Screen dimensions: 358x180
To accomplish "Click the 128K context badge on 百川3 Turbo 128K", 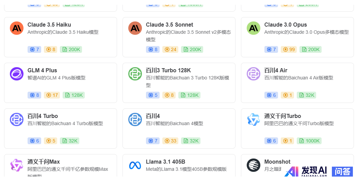I will [x=190, y=95].
